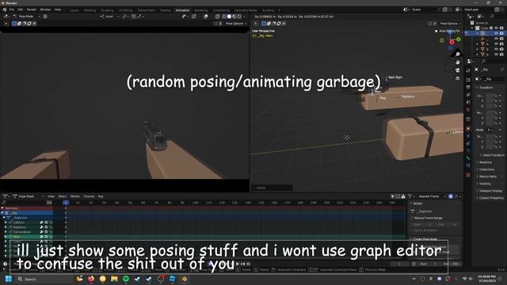Expand the Visibility panel
This screenshot has height=285, width=507.
coord(484,184)
